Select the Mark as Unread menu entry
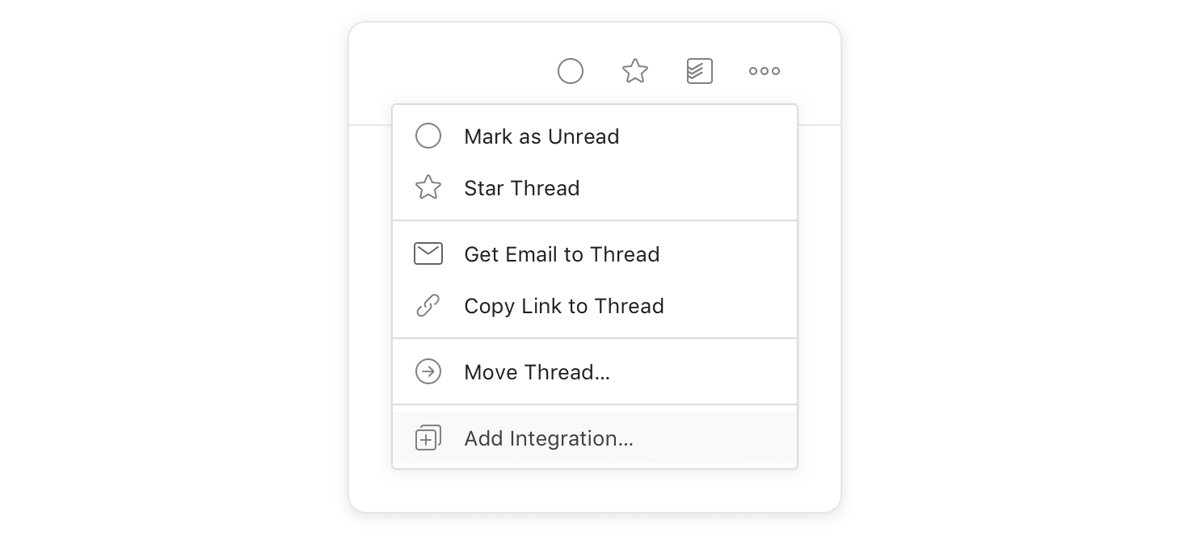1188x536 pixels. (x=541, y=136)
